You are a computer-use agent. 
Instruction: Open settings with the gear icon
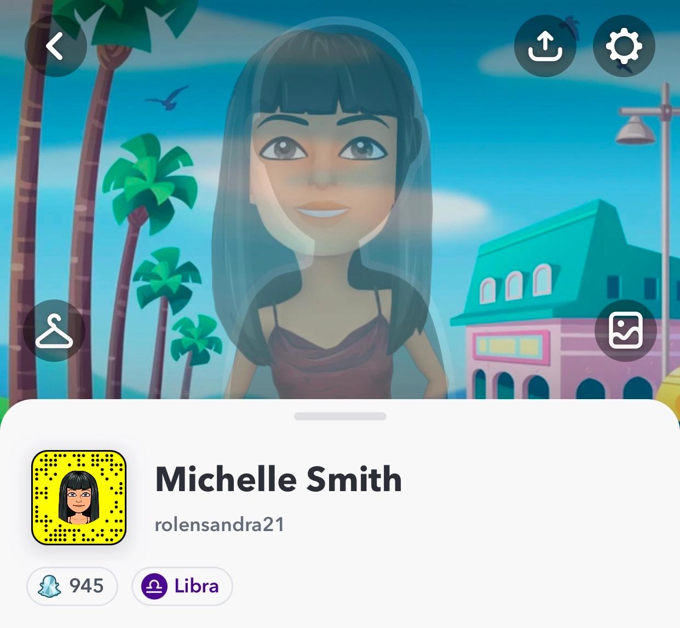pos(624,46)
